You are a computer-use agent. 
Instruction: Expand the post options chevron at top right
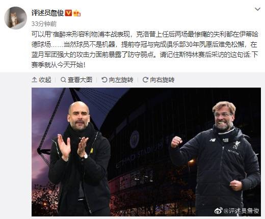(x=257, y=9)
